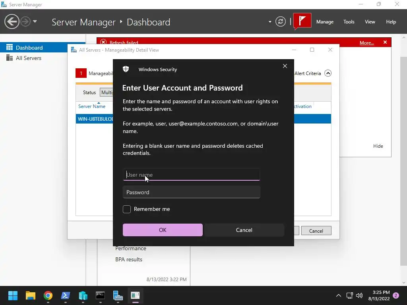The width and height of the screenshot is (407, 305).
Task: Open PowerShell from the taskbar
Action: 66,295
